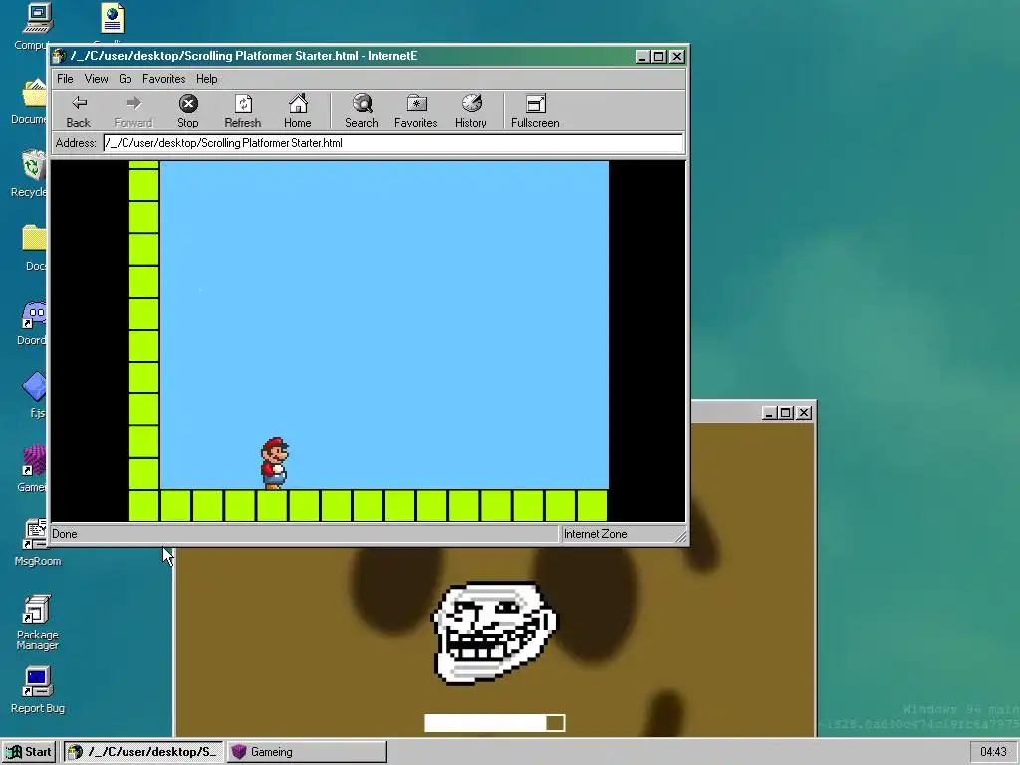Minimize the Gameing window
This screenshot has height=765, width=1020.
point(769,413)
